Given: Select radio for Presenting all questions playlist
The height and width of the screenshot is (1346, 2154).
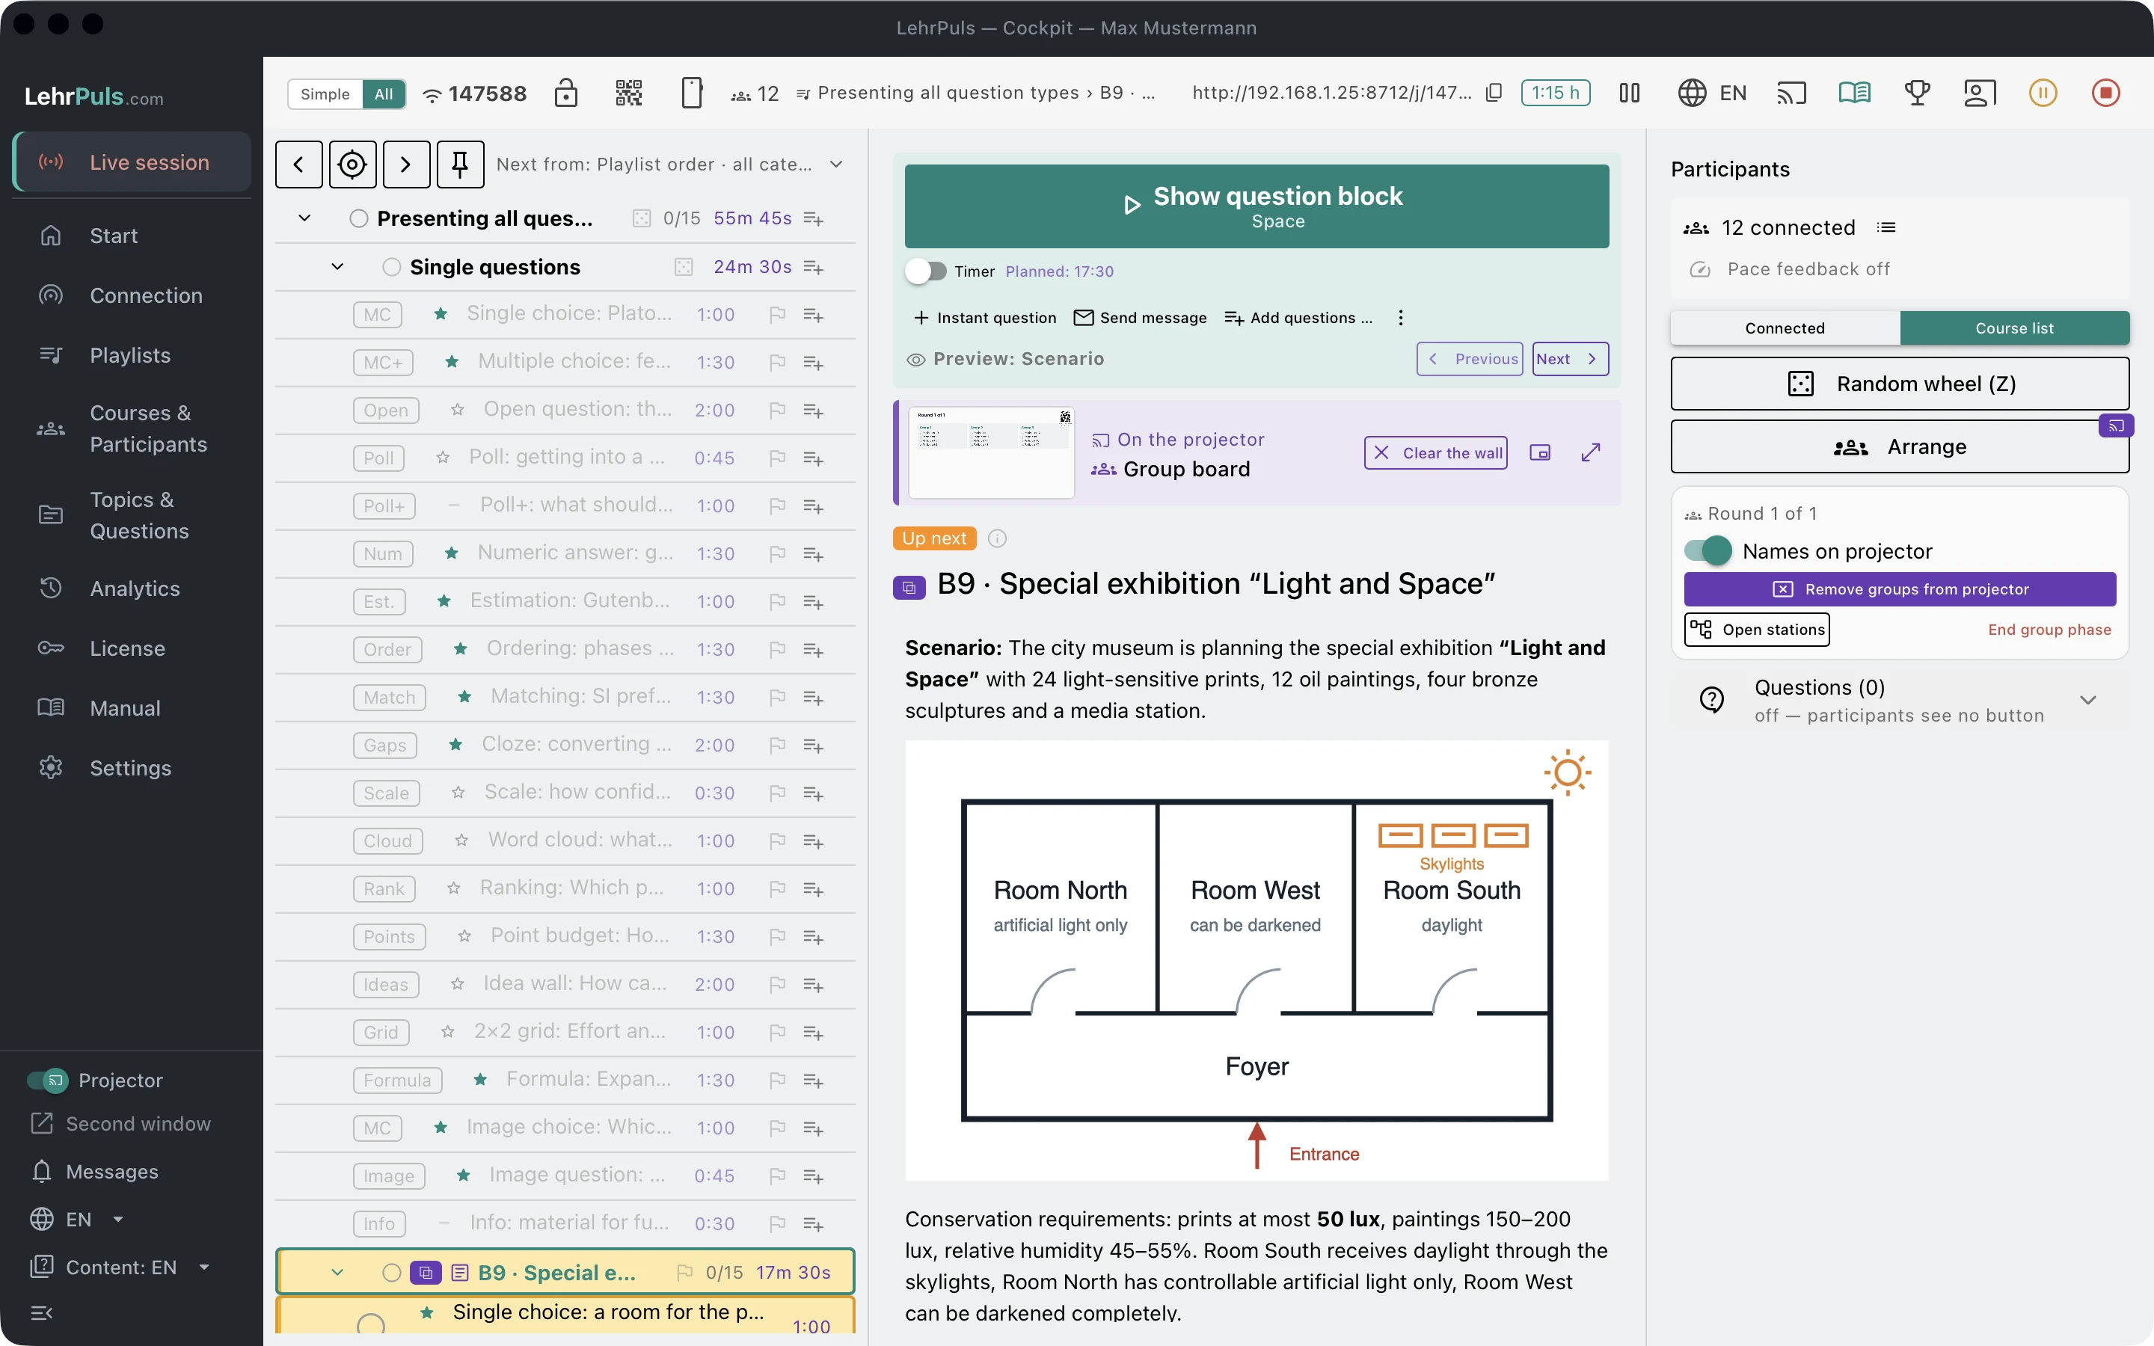Looking at the screenshot, I should (359, 219).
